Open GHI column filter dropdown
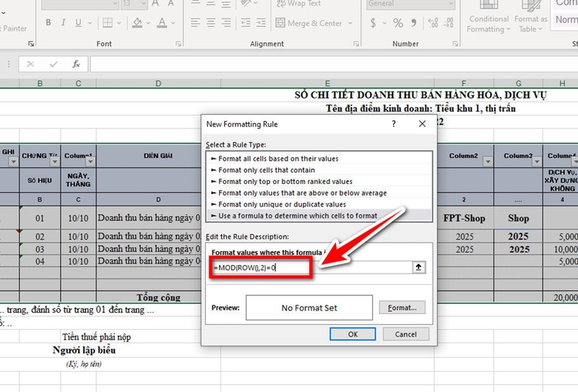The height and width of the screenshot is (392, 578). (13, 162)
